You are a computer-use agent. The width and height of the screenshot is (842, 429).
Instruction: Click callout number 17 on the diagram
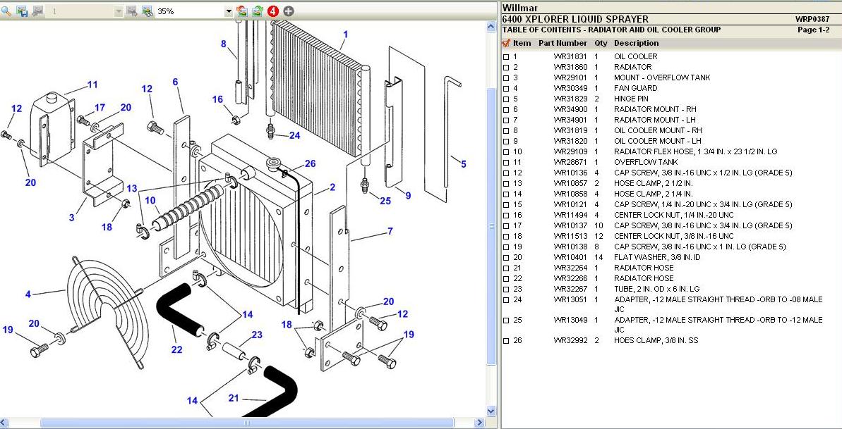(x=100, y=107)
